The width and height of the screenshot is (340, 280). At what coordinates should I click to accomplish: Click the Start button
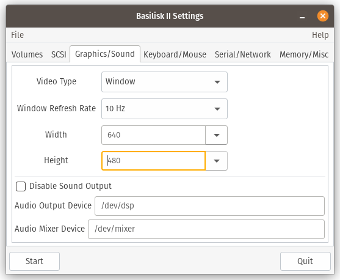click(x=34, y=261)
